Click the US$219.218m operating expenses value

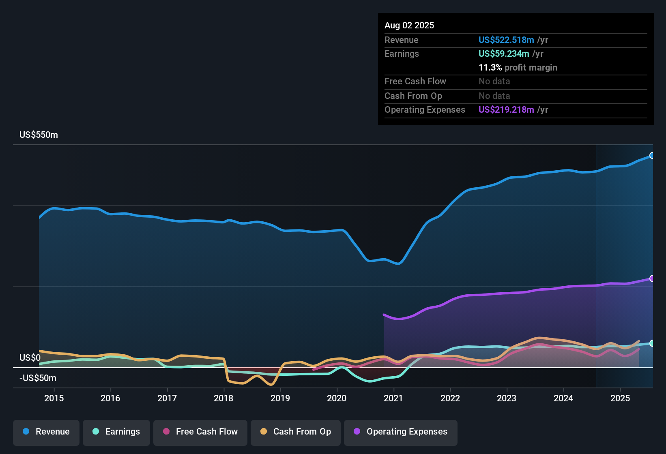[x=506, y=110]
